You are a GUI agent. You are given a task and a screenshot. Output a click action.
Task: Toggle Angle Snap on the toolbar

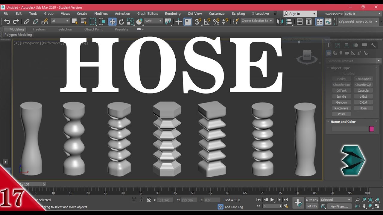click(207, 21)
